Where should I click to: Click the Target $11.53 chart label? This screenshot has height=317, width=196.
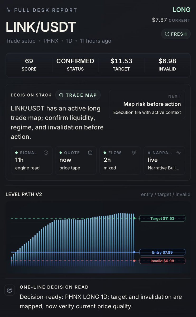point(162,218)
